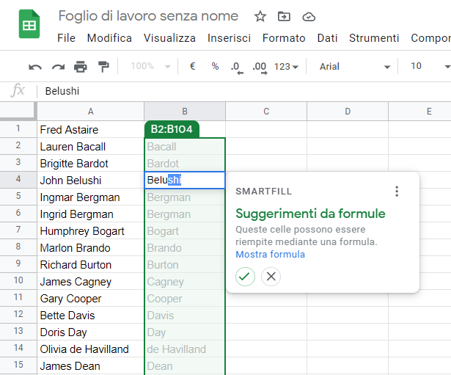Select the paint format roller icon
This screenshot has width=451, height=375.
coord(103,67)
